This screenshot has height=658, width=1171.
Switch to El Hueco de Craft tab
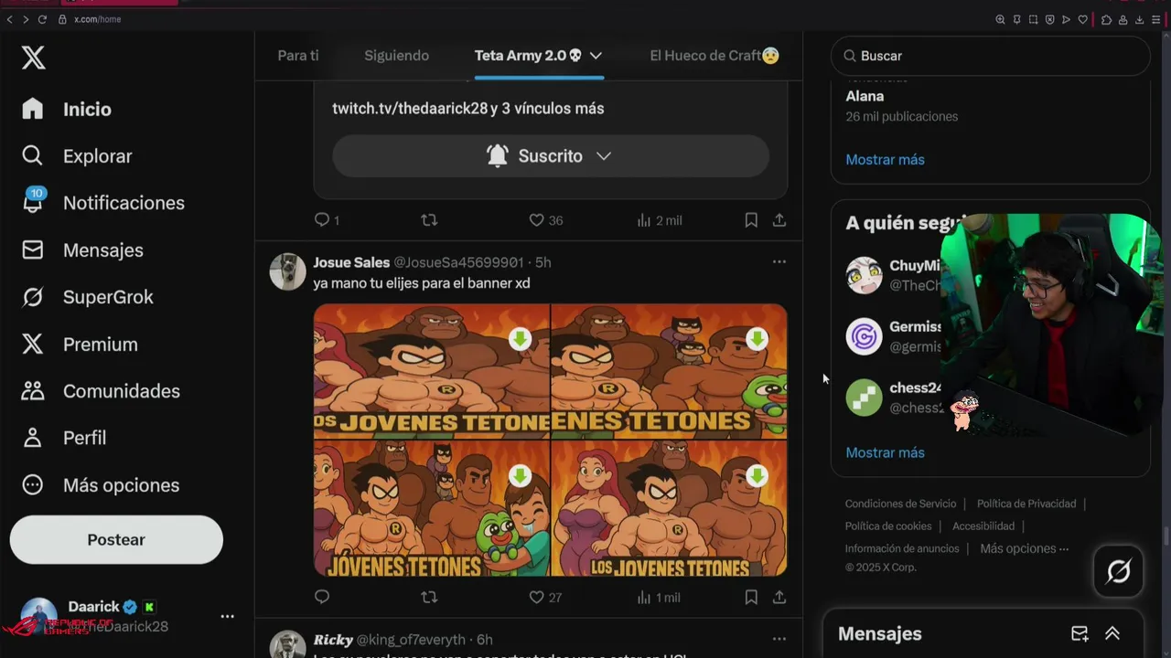714,56
